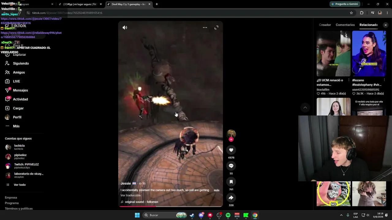Screen dimensions: 392x220
Task: Open Chrome media controls icon
Action: [372, 13]
